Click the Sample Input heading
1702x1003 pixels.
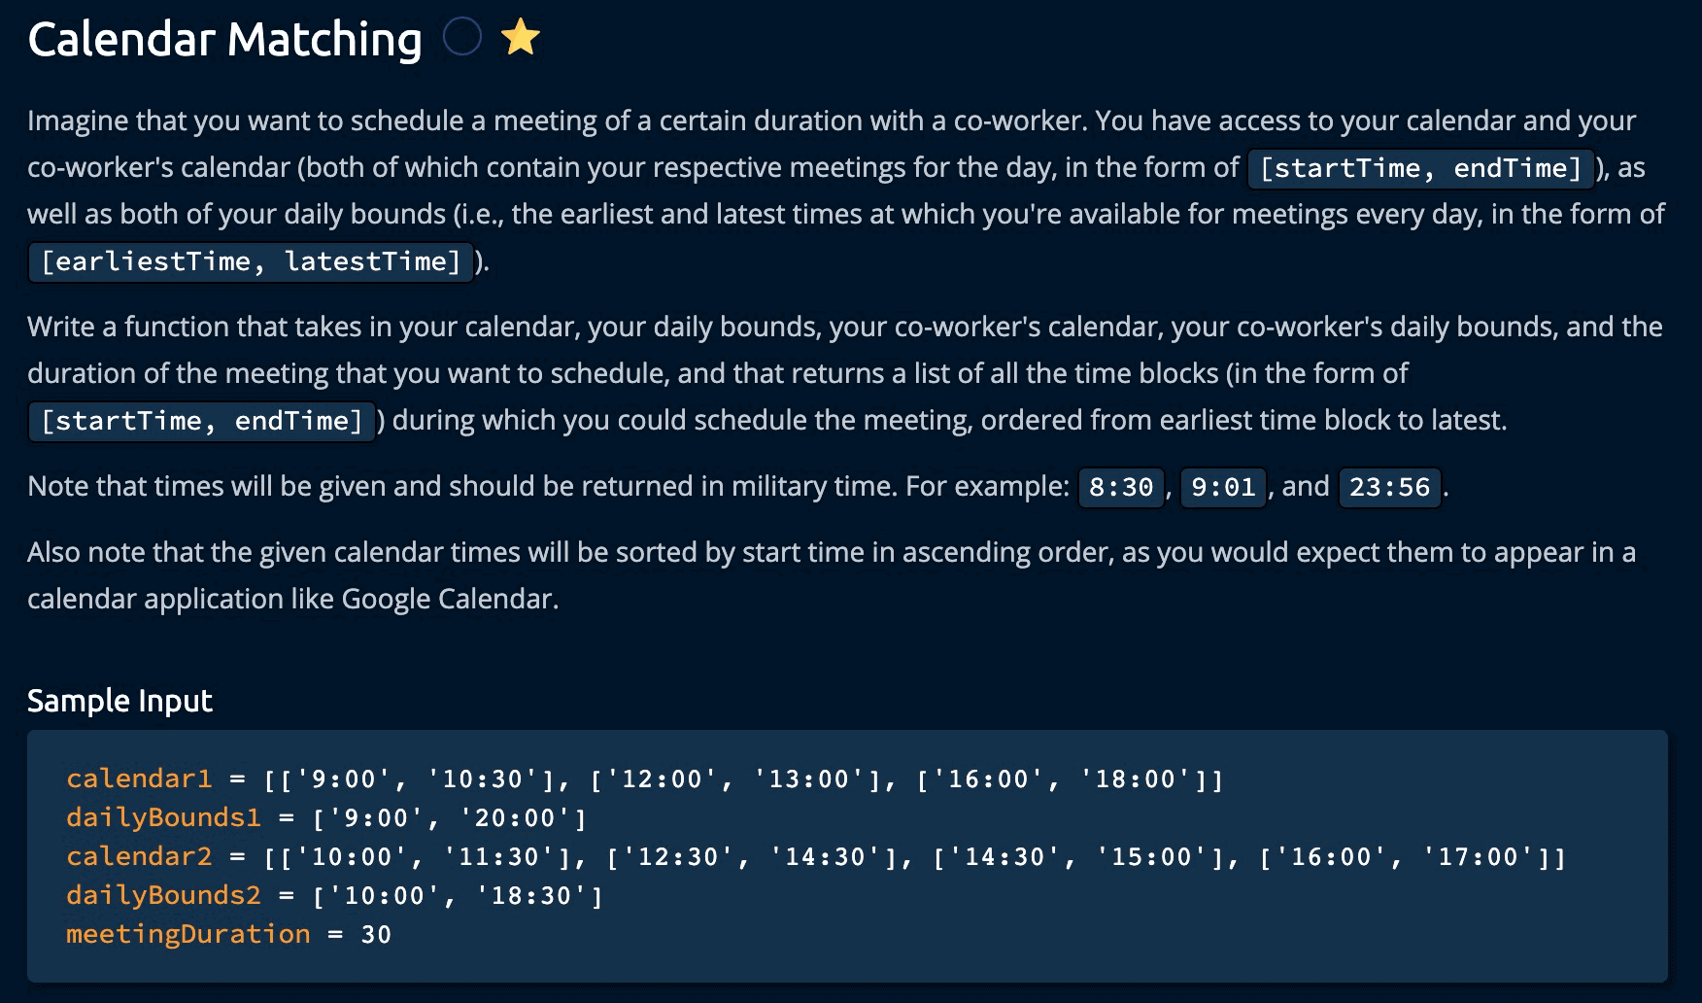(x=119, y=701)
